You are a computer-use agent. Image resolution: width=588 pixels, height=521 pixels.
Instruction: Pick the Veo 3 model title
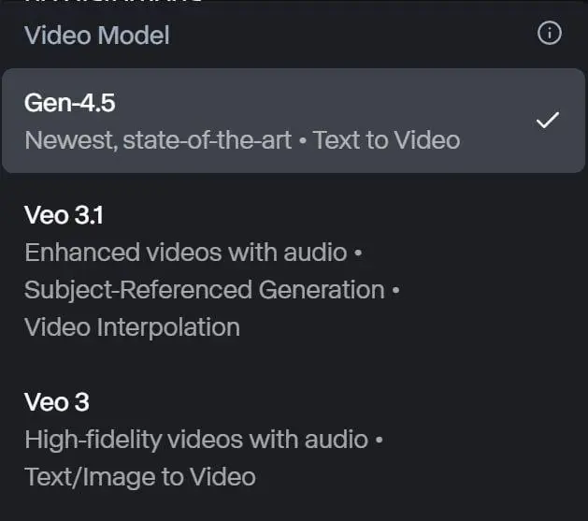tap(56, 403)
